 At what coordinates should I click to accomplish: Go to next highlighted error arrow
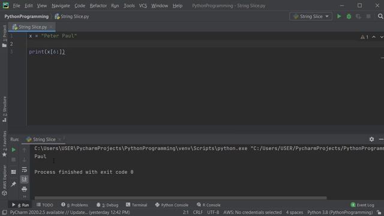coord(382,37)
